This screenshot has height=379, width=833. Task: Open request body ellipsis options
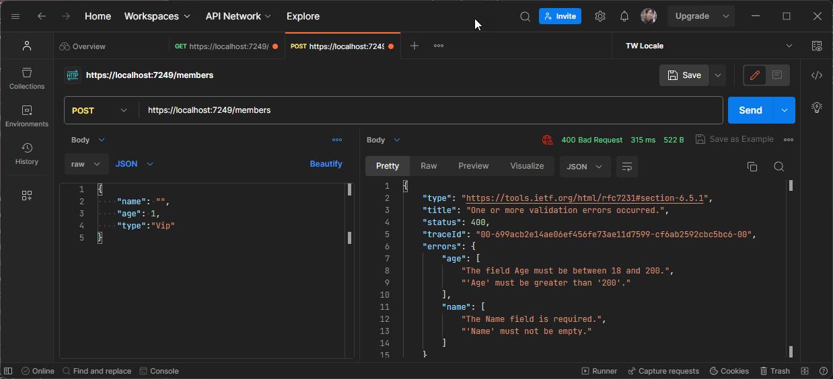tap(337, 140)
